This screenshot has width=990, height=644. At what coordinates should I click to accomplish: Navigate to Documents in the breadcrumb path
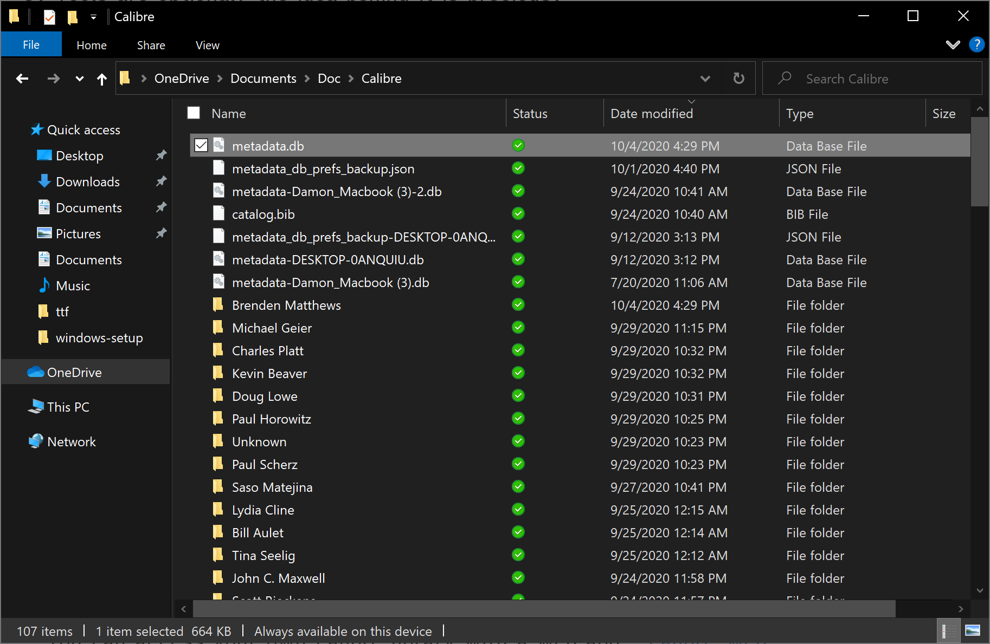pyautogui.click(x=263, y=79)
